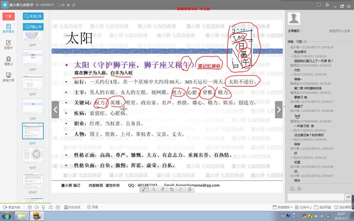This screenshot has height=221, width=354.
Task: Send chat message with paper plane button
Action: pyautogui.click(x=348, y=197)
